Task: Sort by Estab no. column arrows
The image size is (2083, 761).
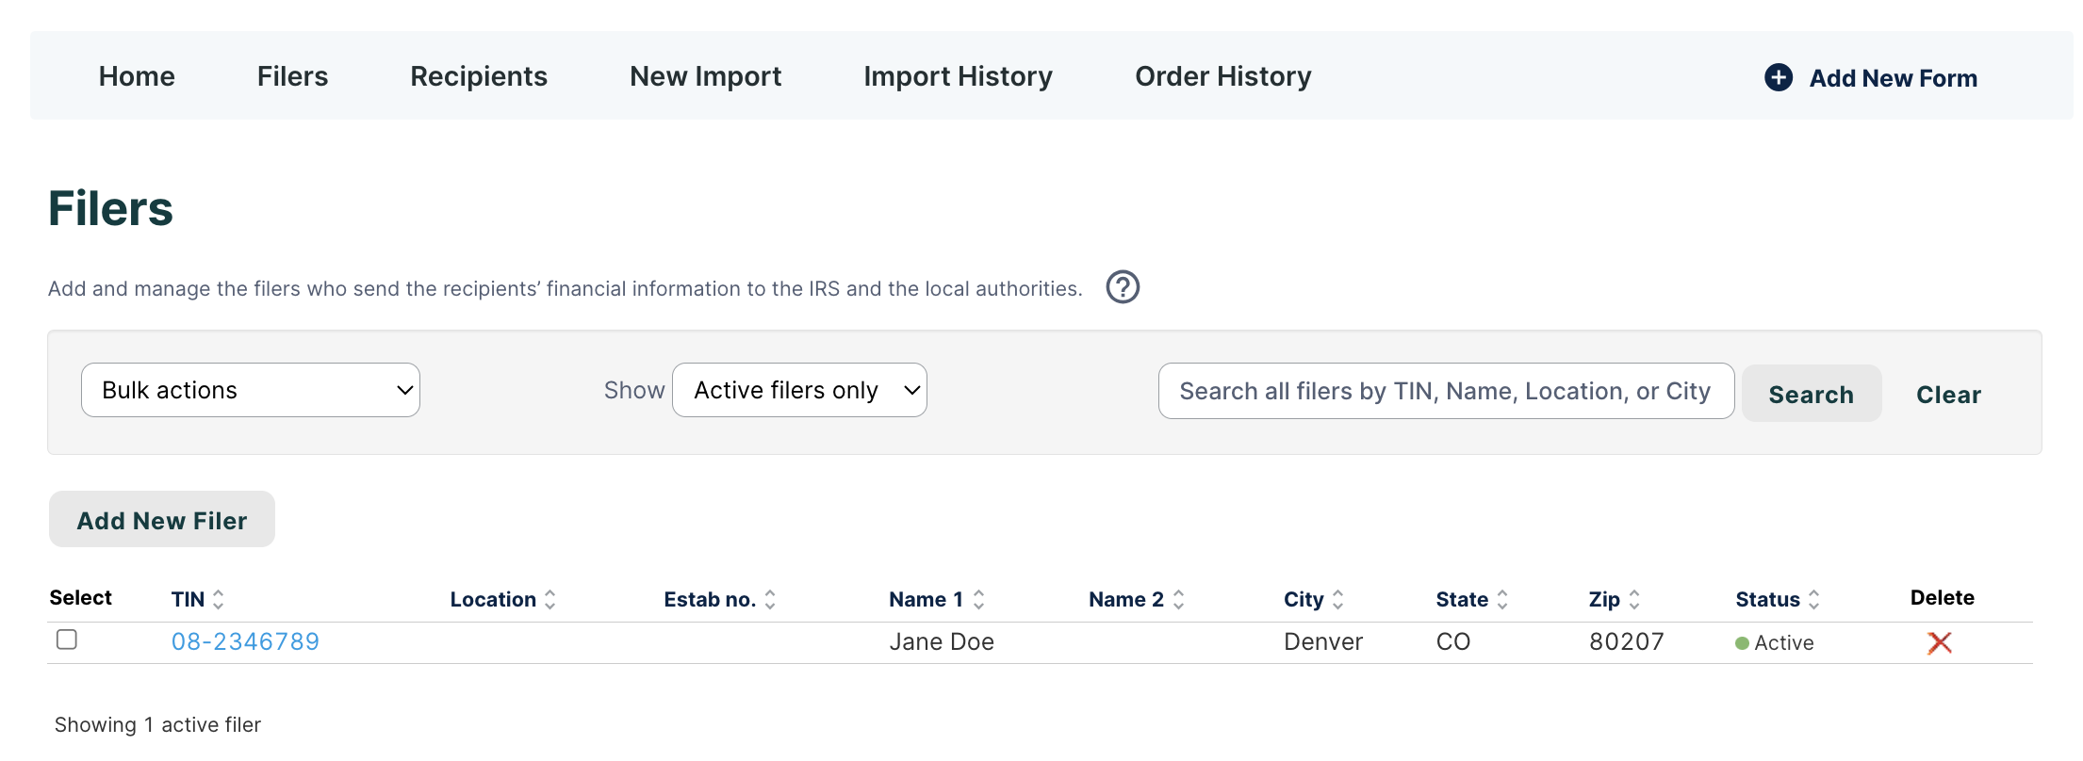Action: [x=770, y=600]
